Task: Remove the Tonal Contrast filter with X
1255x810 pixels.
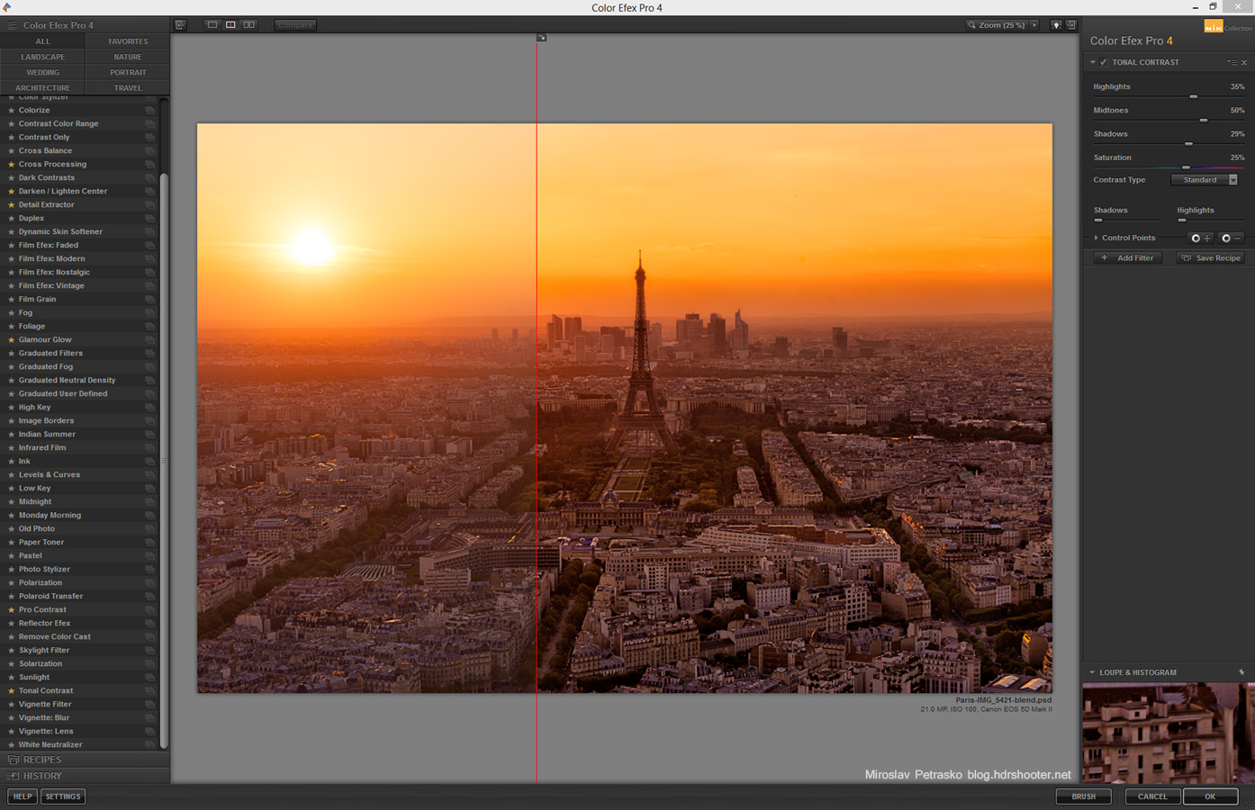Action: pyautogui.click(x=1244, y=63)
